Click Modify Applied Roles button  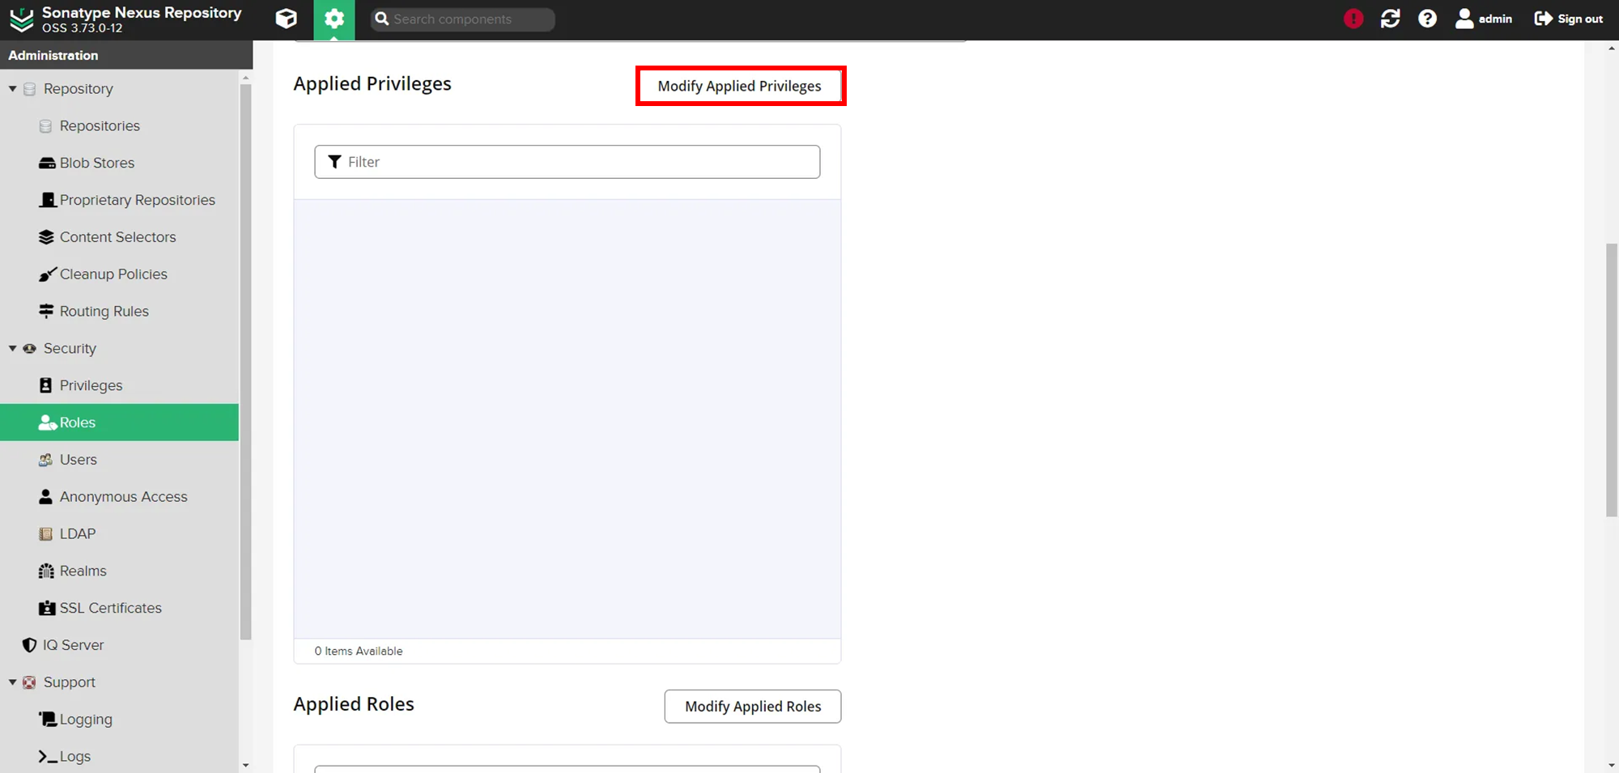pyautogui.click(x=753, y=707)
